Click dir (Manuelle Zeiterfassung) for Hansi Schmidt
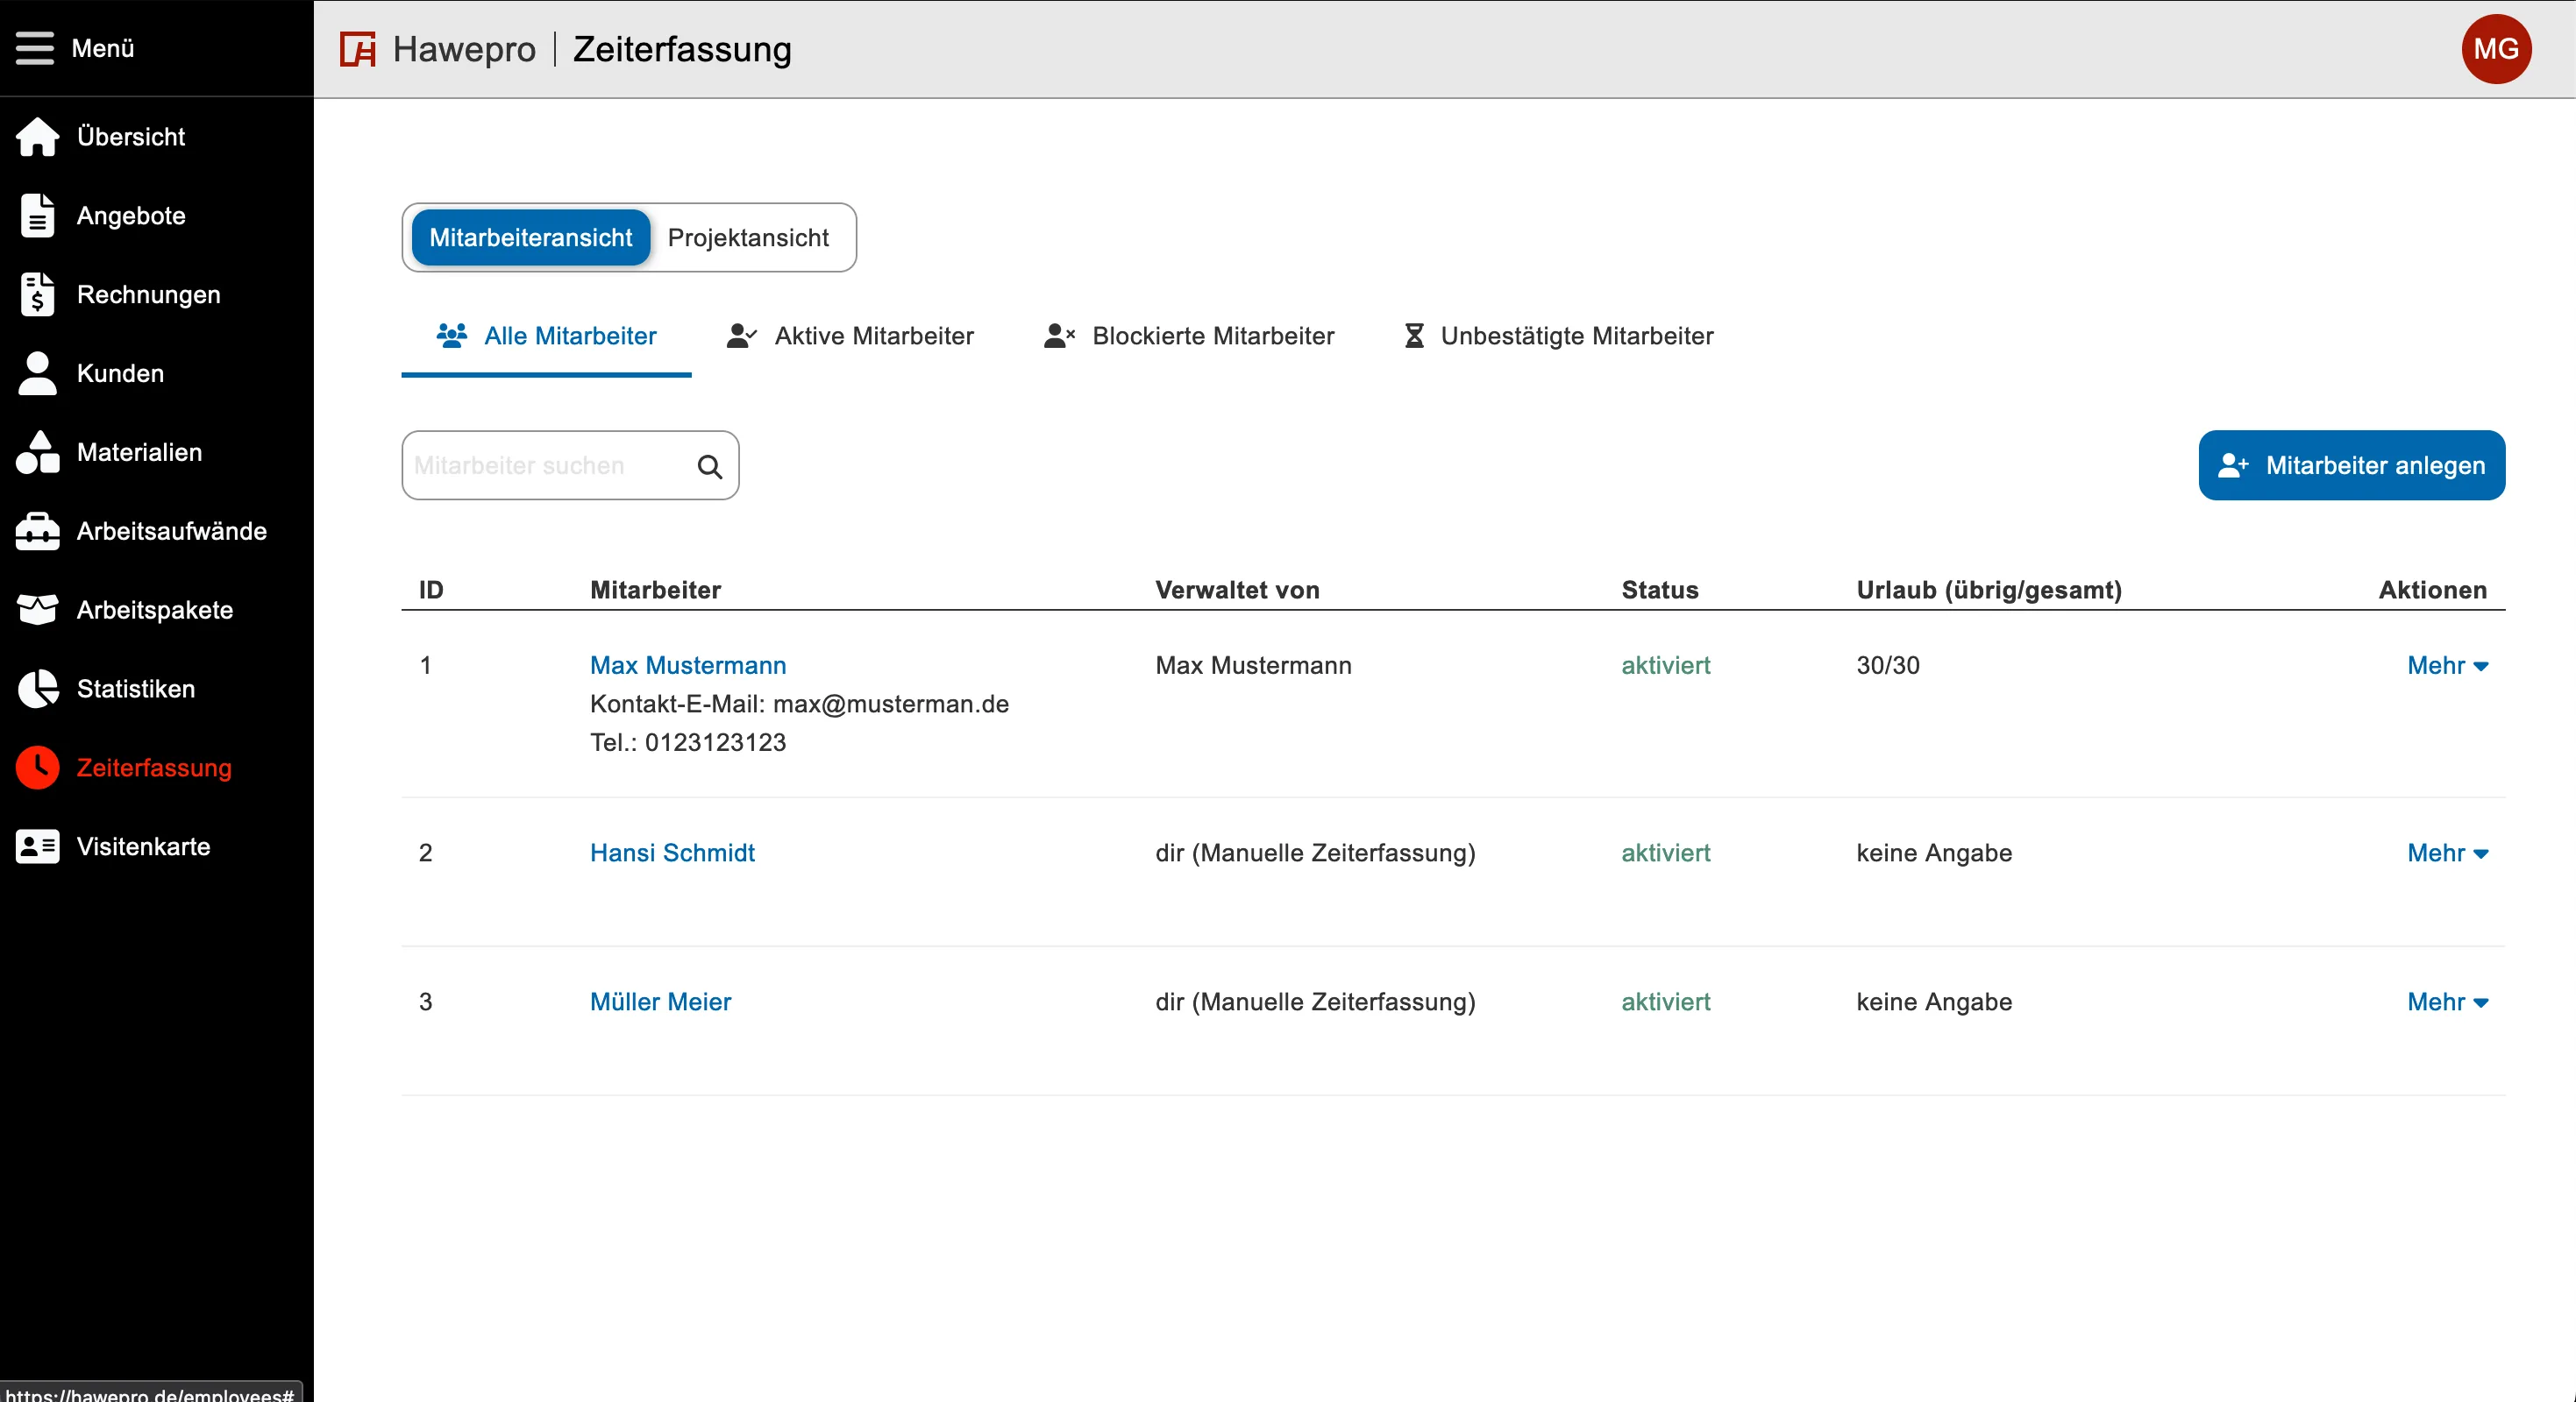 (1315, 853)
